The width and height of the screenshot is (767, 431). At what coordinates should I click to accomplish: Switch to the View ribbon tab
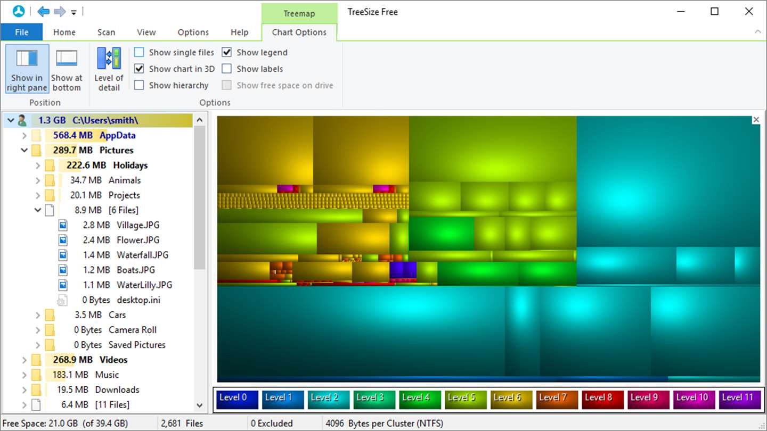[x=146, y=32]
